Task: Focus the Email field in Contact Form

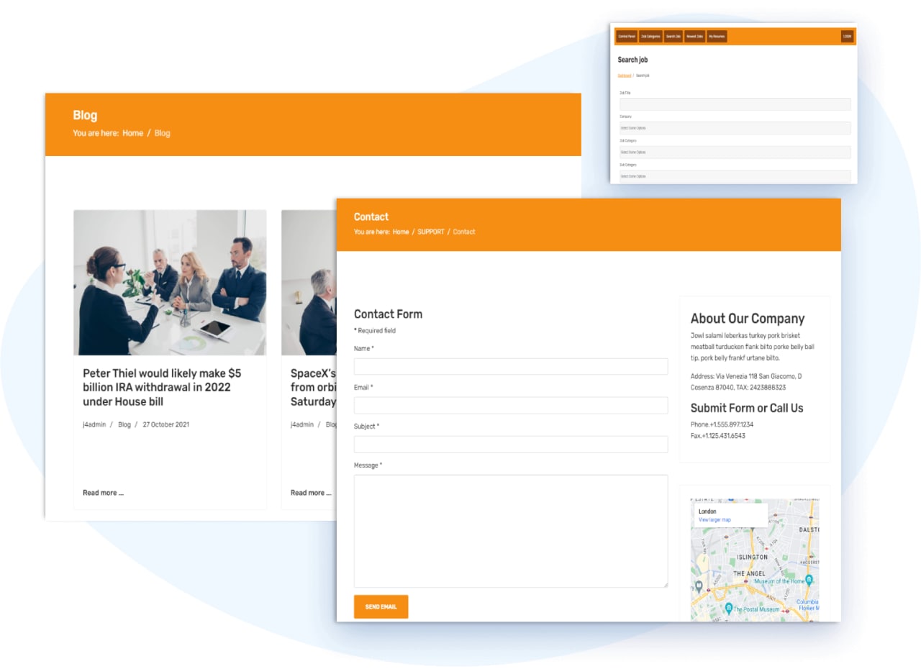Action: 511,405
